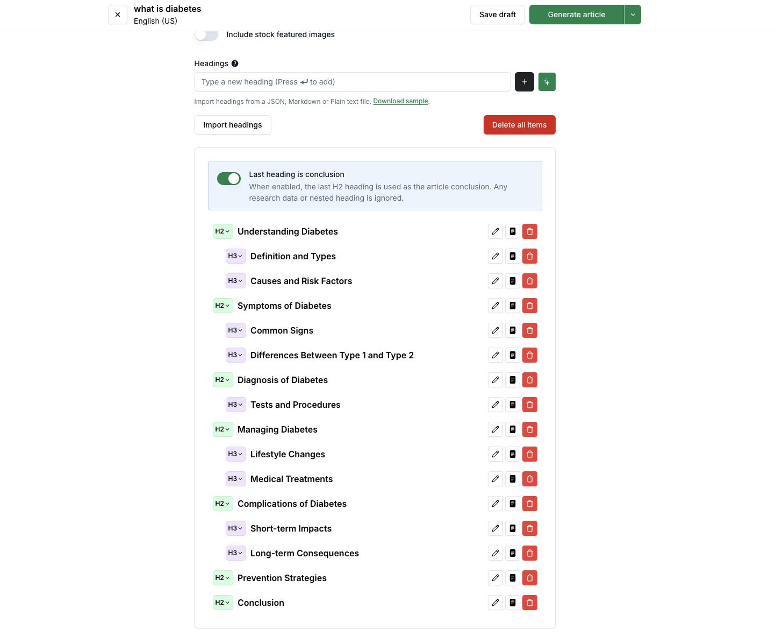
Task: Open H3 level dropdown for Lifestyle Changes
Action: point(235,454)
